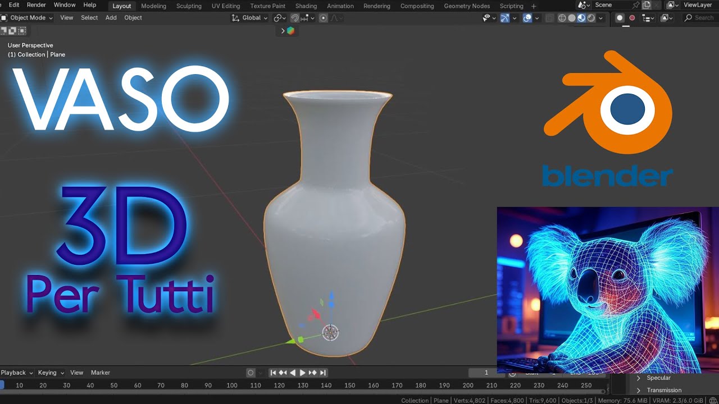719x404 pixels.
Task: Click the outliner Search field
Action: [700, 18]
